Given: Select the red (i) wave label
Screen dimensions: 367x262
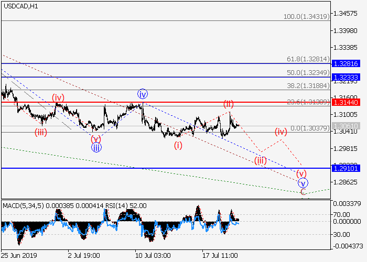Looking at the screenshot, I should coord(179,145).
